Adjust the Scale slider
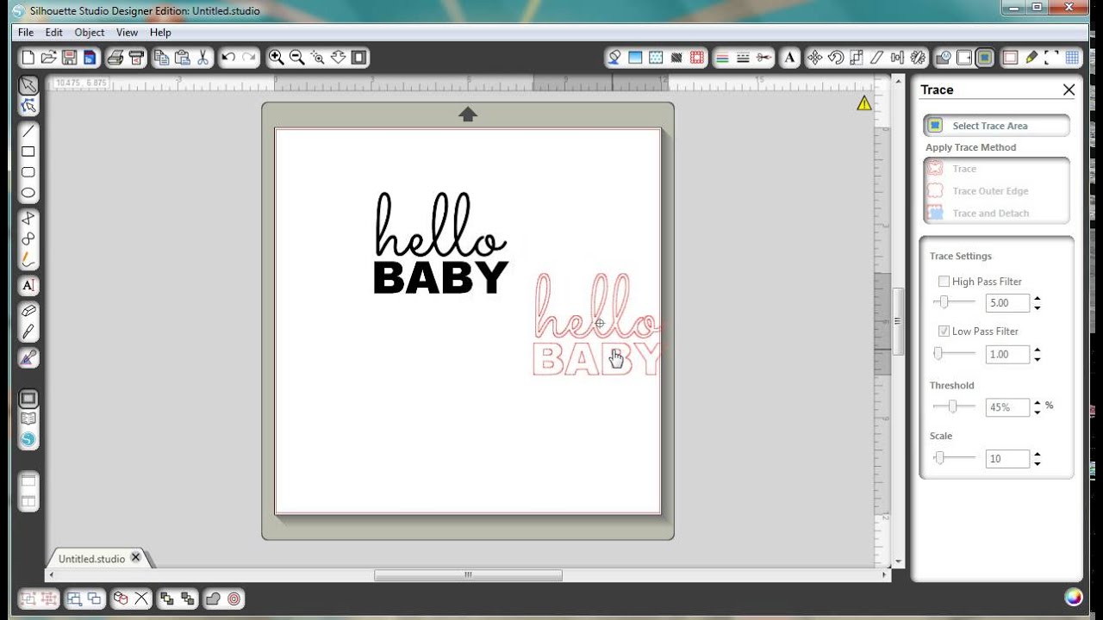This screenshot has width=1103, height=620. [940, 459]
